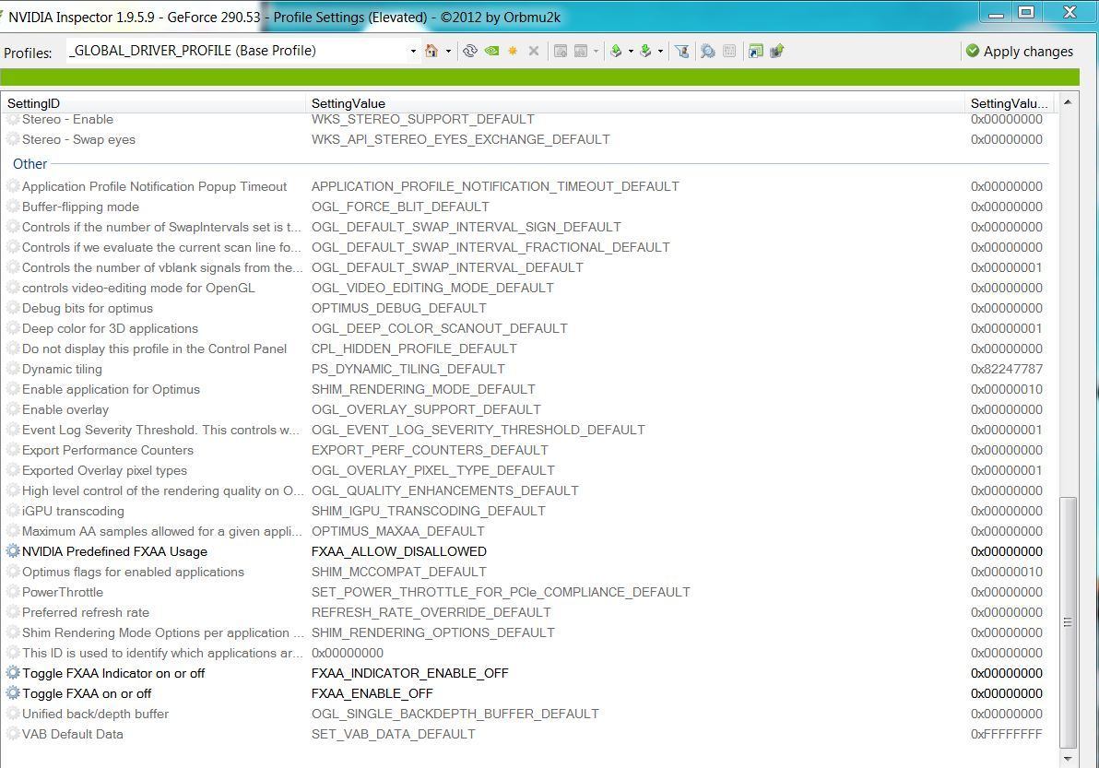Select the Export Performance Counters row
Viewport: 1099px width, 768px height.
click(529, 450)
